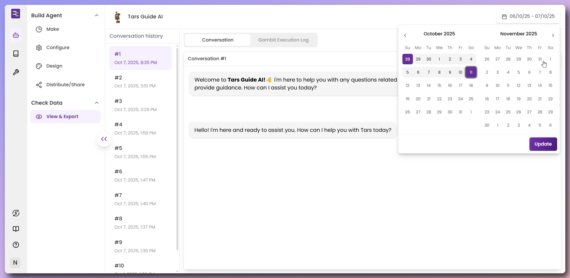Click the N user avatar
The height and width of the screenshot is (278, 570).
click(15, 263)
